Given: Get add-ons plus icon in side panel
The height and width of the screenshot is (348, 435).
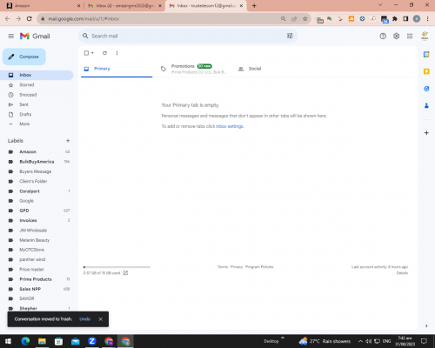Looking at the screenshot, I should (426, 133).
